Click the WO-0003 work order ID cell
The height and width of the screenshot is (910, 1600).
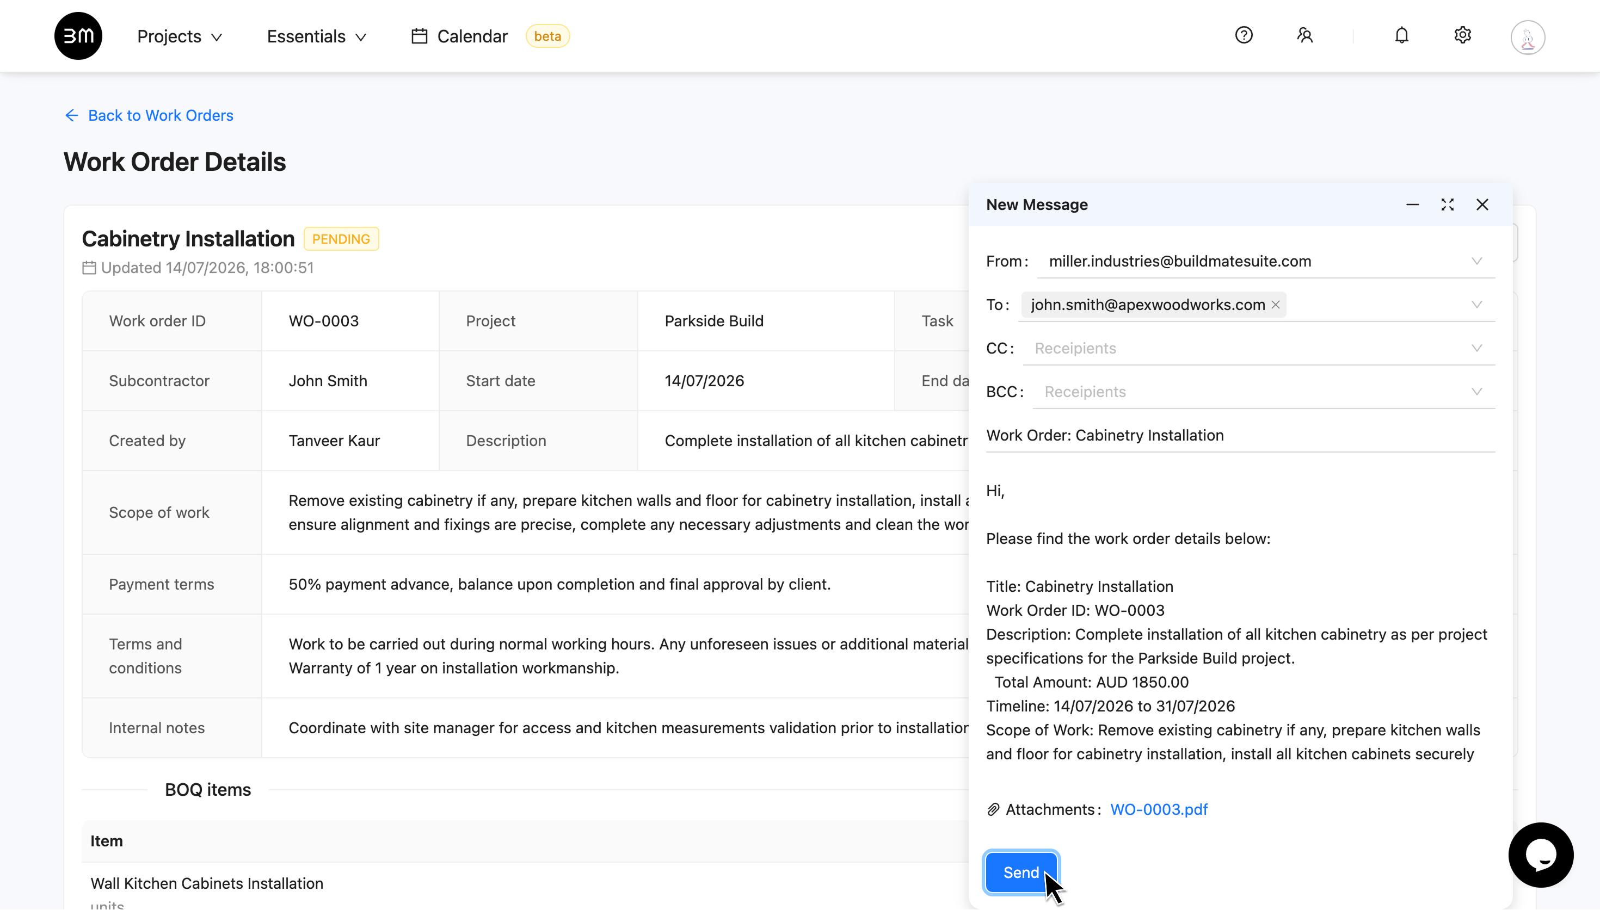tap(350, 320)
